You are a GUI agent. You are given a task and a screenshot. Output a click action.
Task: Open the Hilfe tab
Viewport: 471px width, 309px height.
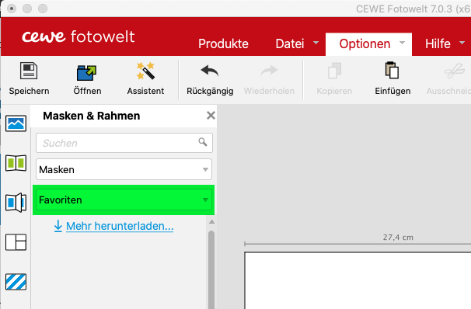pyautogui.click(x=438, y=43)
